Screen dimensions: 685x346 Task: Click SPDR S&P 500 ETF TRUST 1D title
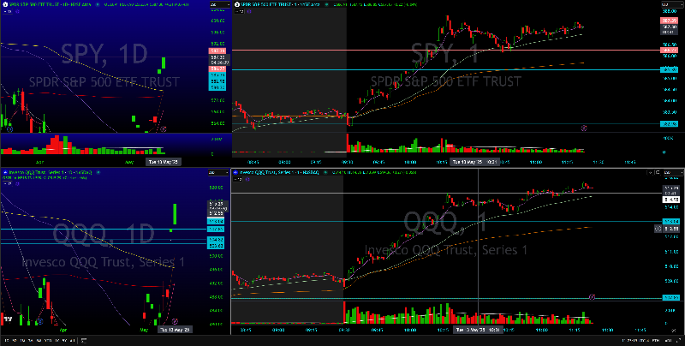click(50, 4)
